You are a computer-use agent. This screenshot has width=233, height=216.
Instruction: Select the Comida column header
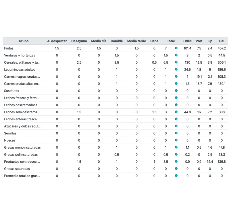point(117,41)
